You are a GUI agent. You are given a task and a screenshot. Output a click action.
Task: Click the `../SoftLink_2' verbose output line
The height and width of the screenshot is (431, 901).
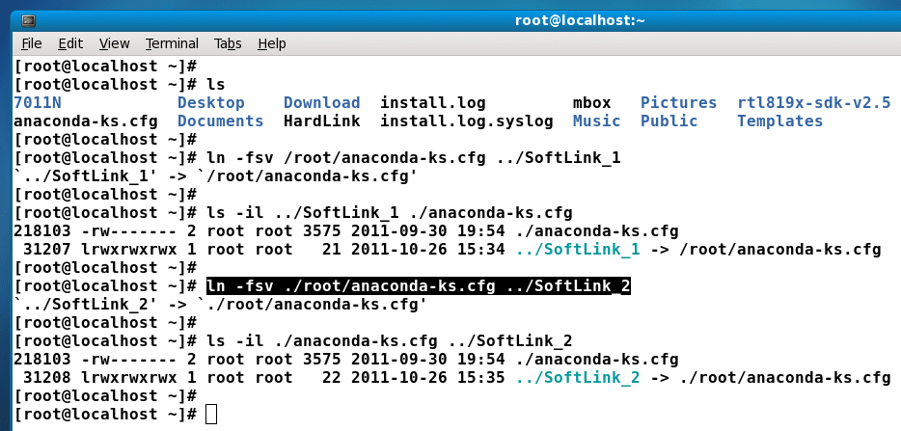(221, 305)
